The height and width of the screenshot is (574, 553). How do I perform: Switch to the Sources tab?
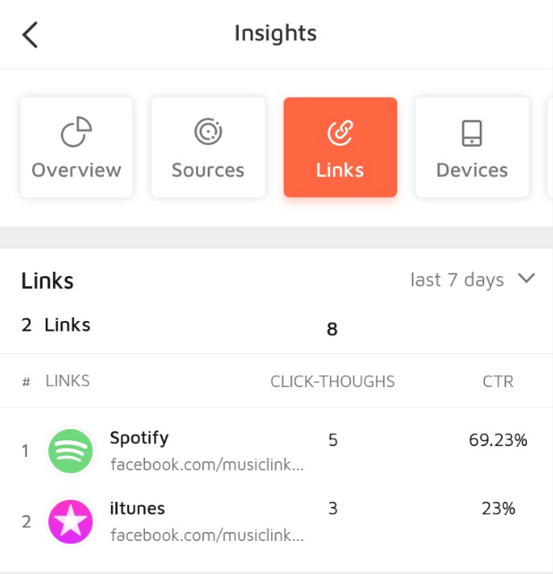[208, 170]
